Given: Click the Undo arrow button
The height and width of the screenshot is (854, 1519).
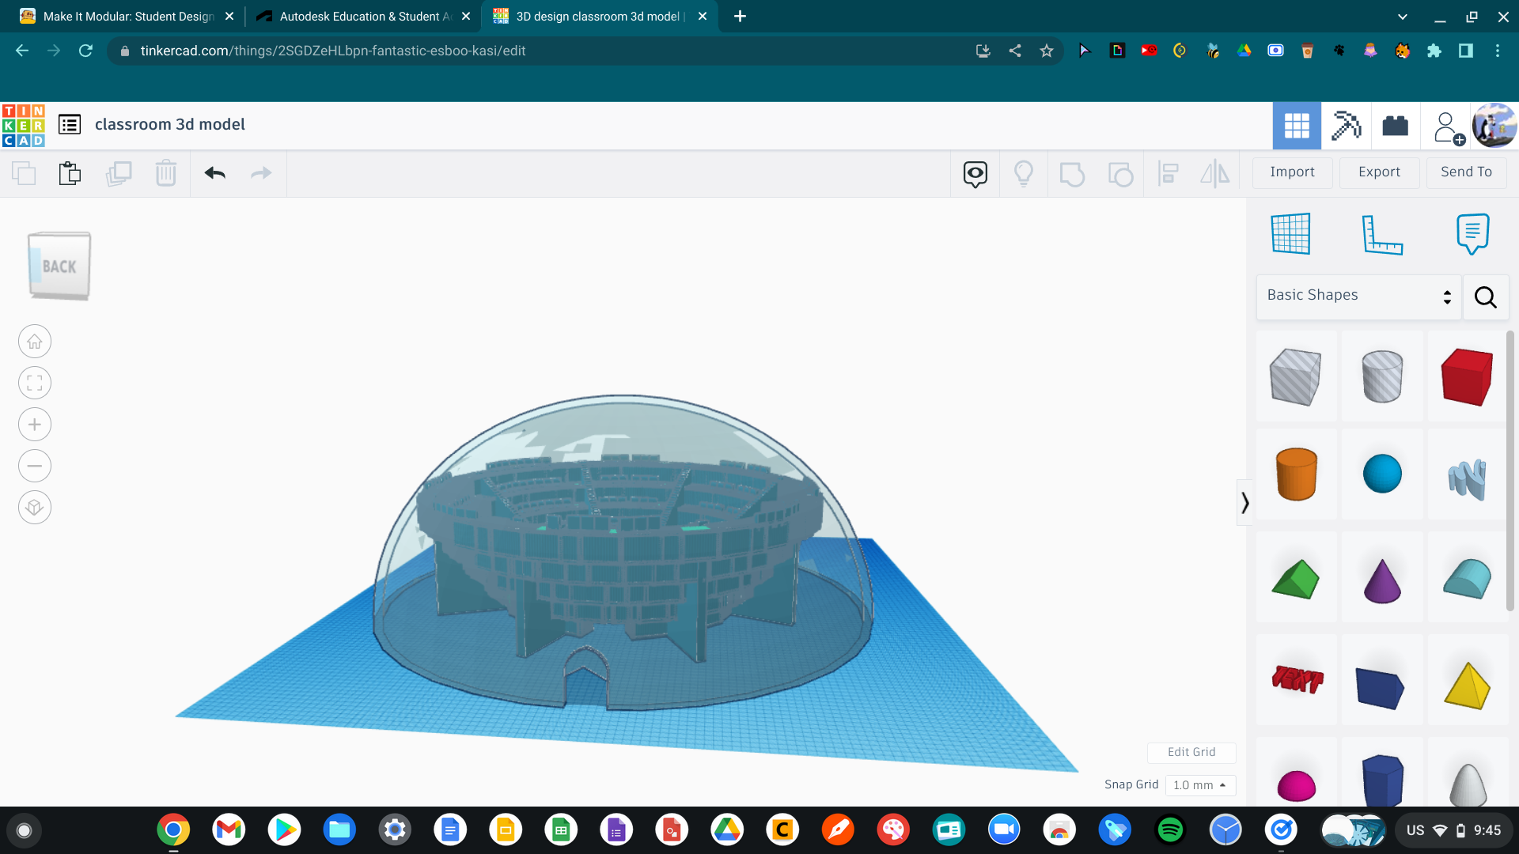Looking at the screenshot, I should [215, 172].
